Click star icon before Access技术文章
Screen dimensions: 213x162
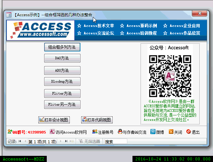(x=79, y=26)
